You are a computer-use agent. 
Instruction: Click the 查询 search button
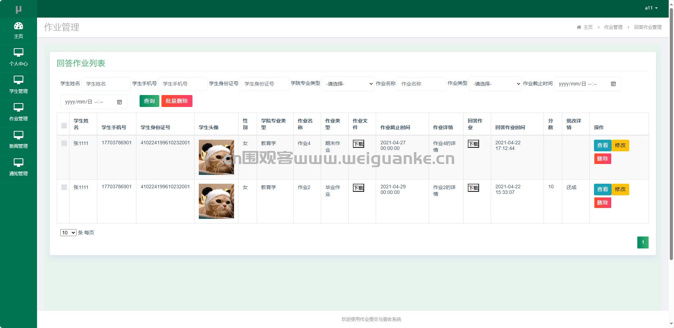pyautogui.click(x=149, y=101)
